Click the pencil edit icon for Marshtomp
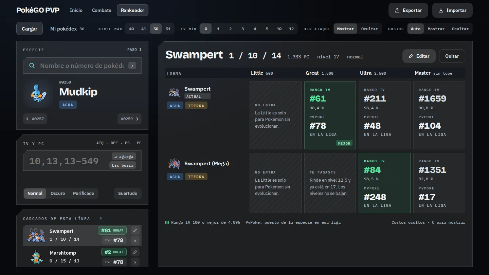 coord(135,252)
